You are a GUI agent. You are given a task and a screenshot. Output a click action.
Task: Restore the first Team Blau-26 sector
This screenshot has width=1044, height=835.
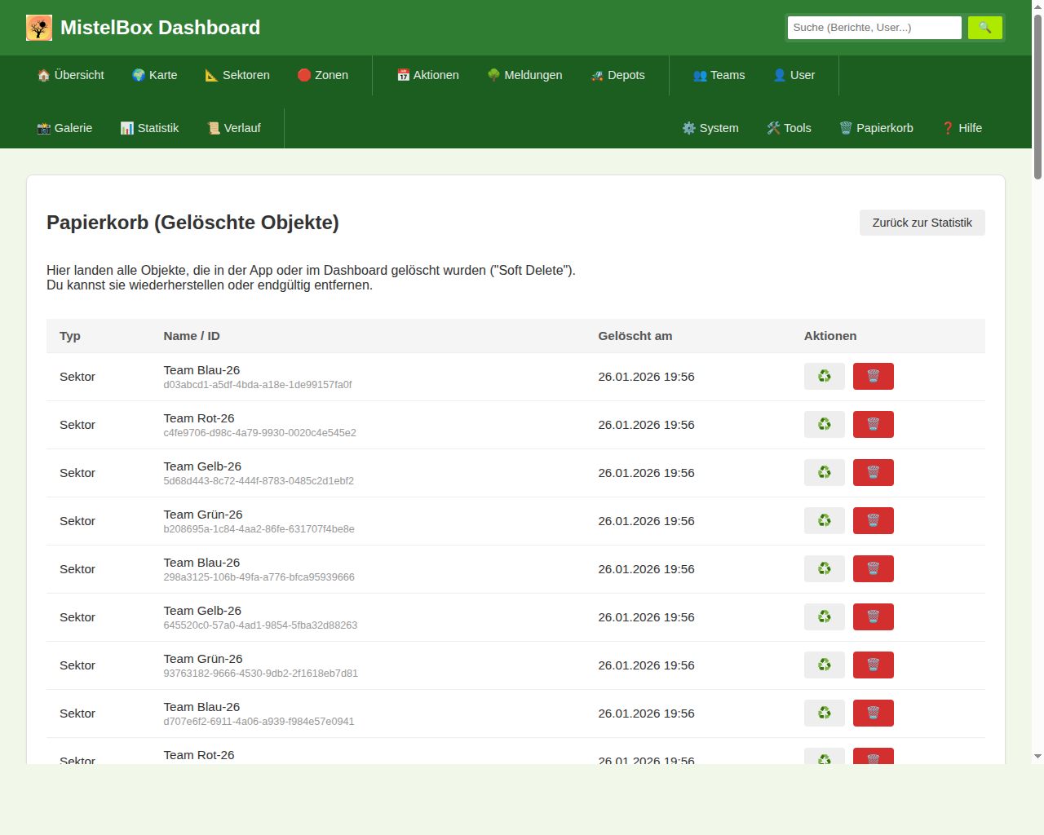coord(824,377)
